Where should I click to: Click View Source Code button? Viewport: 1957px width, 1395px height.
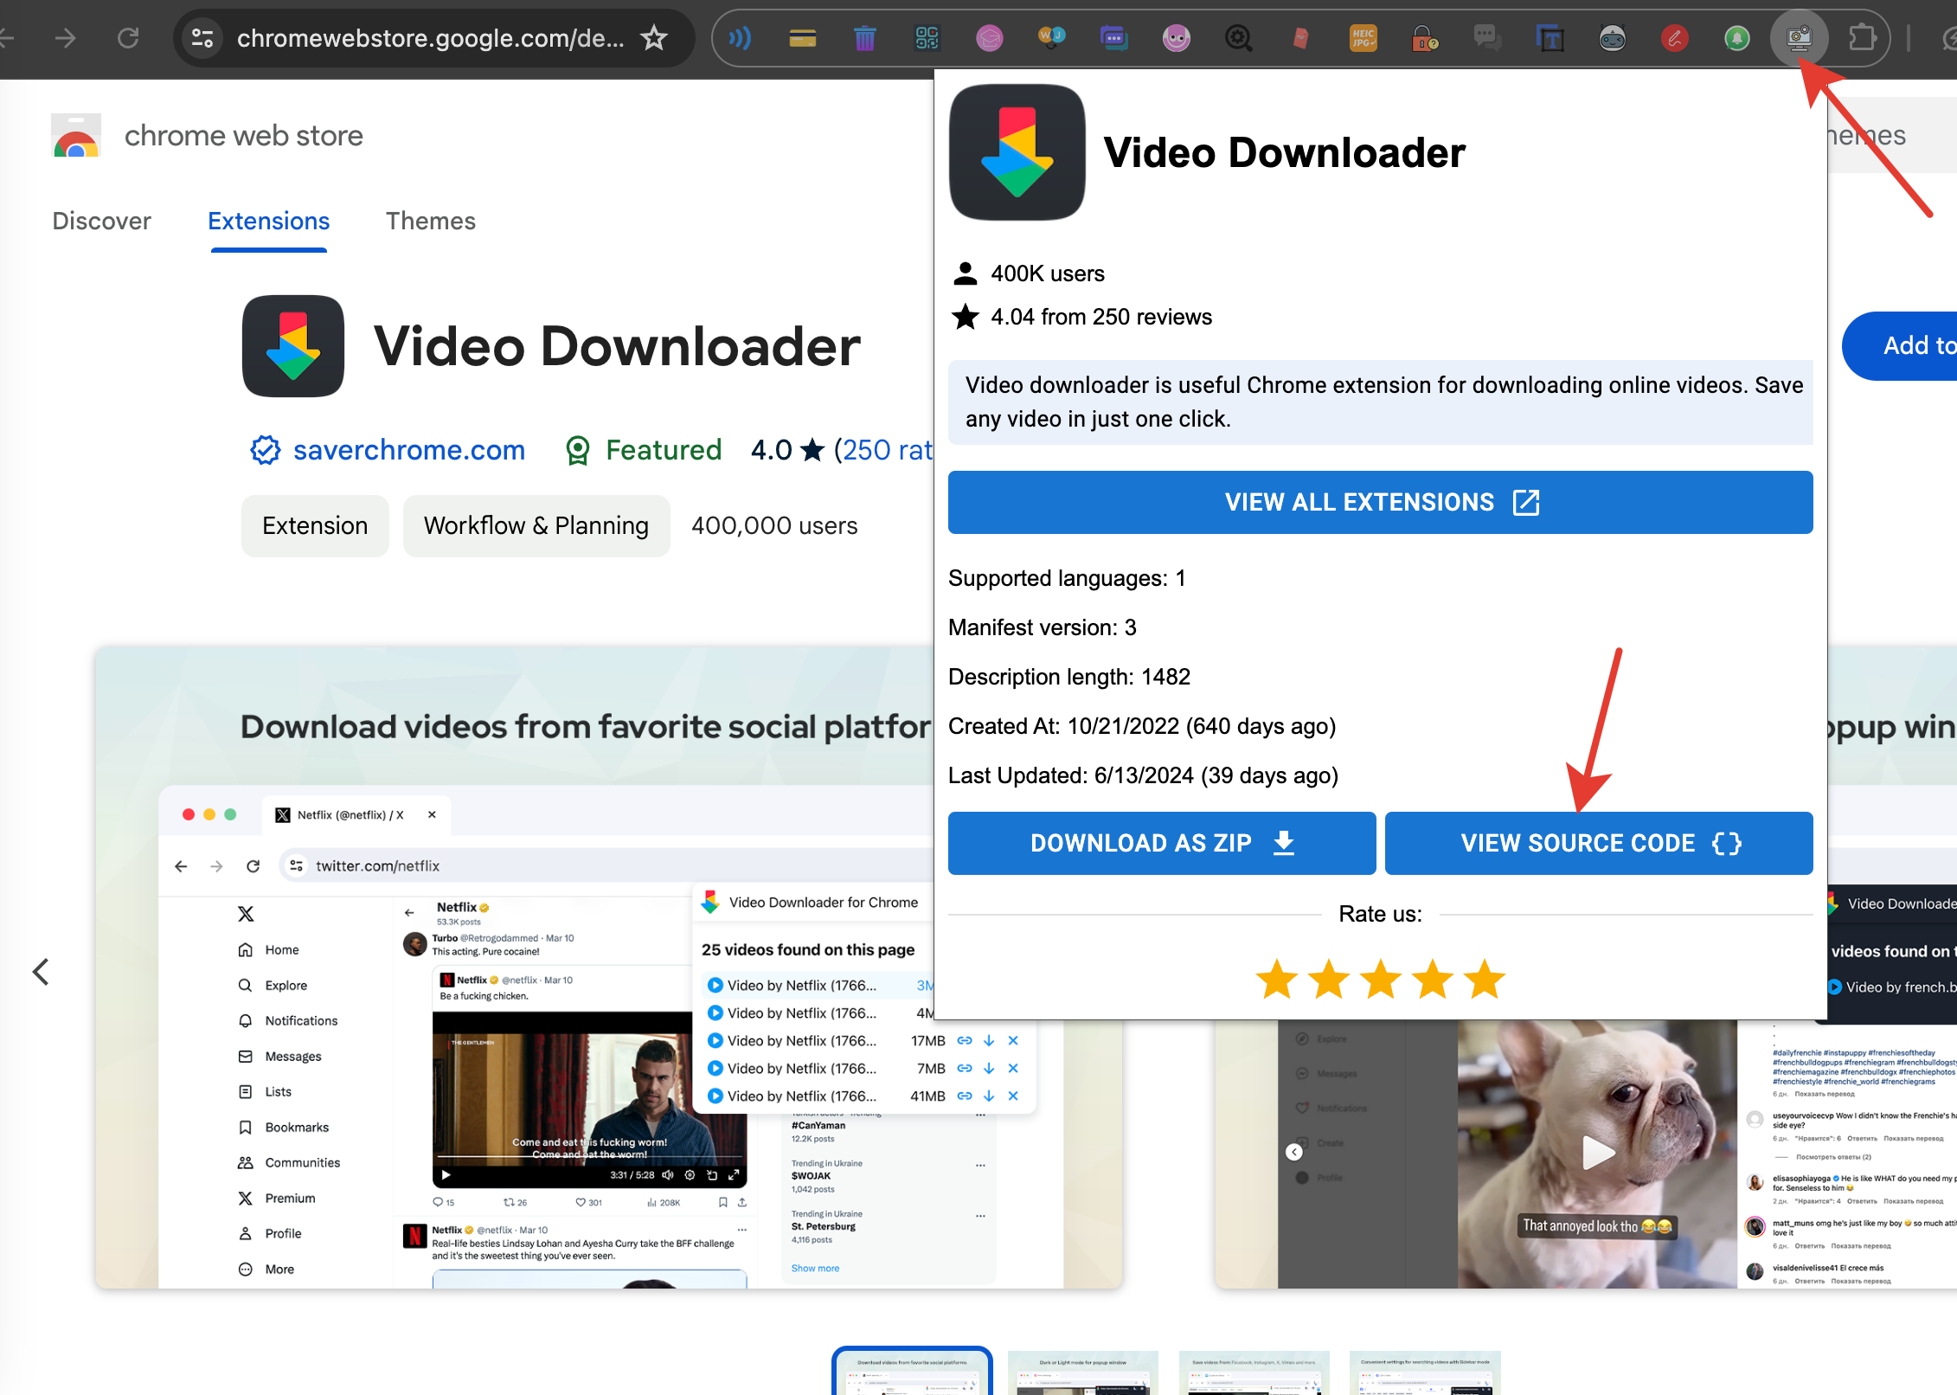(1598, 843)
